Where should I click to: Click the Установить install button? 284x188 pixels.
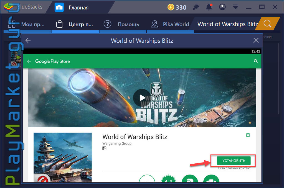[x=234, y=161]
